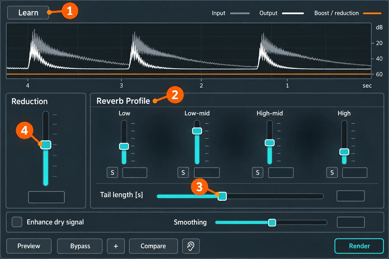Click the Reduction slider handle
The height and width of the screenshot is (259, 389).
tap(46, 145)
